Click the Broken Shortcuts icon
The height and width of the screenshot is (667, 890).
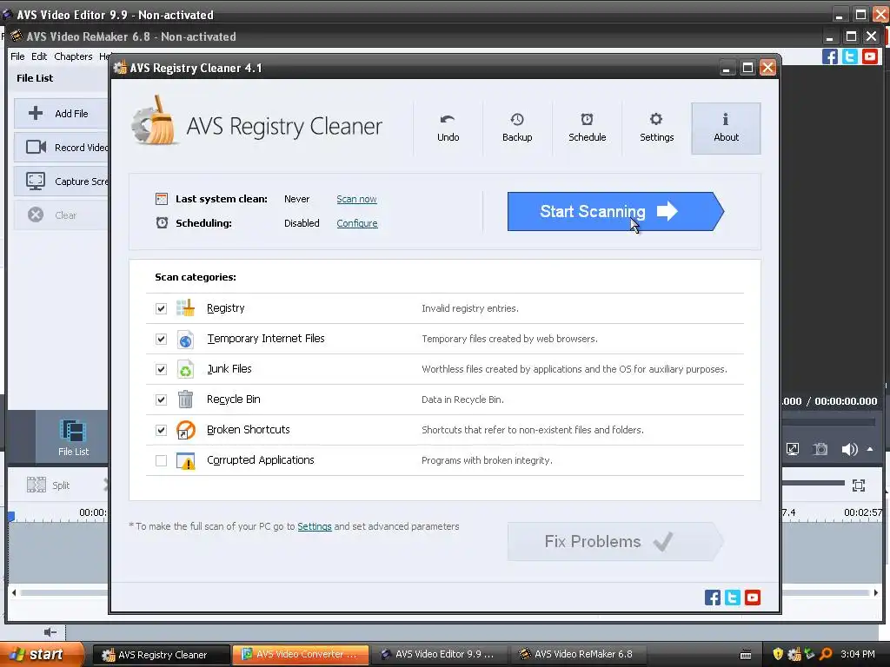pos(185,430)
